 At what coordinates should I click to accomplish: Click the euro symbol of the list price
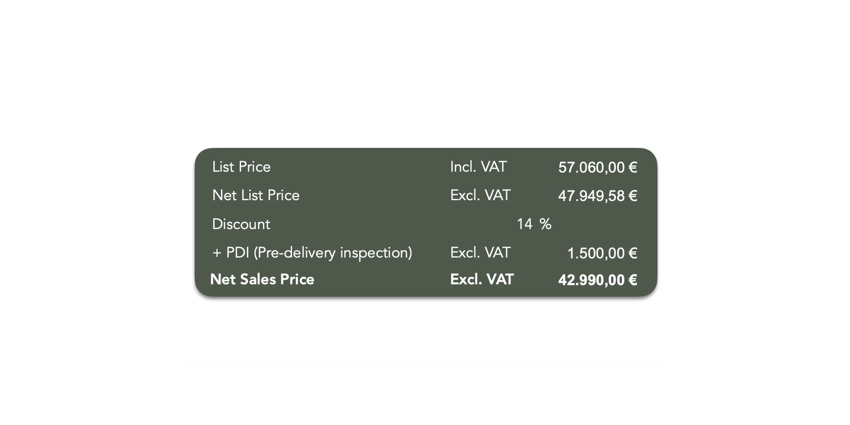click(633, 167)
